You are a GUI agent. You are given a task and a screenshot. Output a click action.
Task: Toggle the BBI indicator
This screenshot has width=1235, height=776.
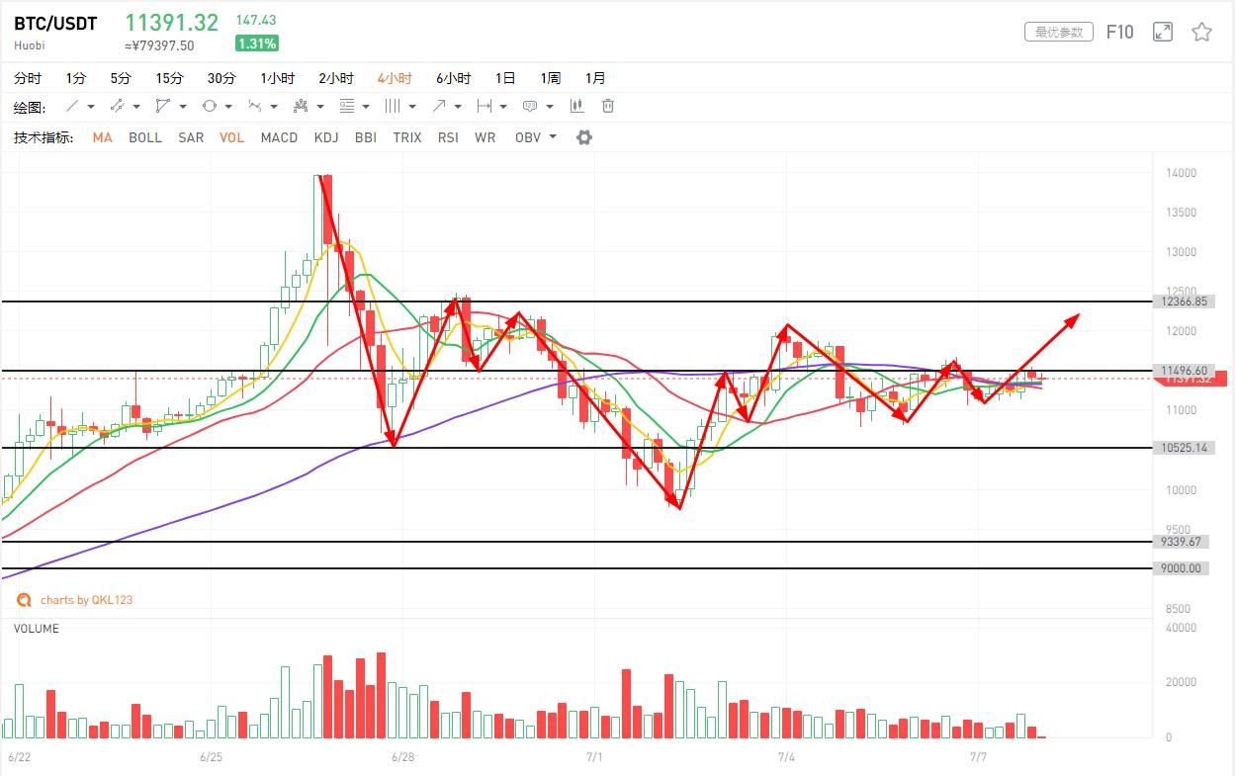[365, 137]
